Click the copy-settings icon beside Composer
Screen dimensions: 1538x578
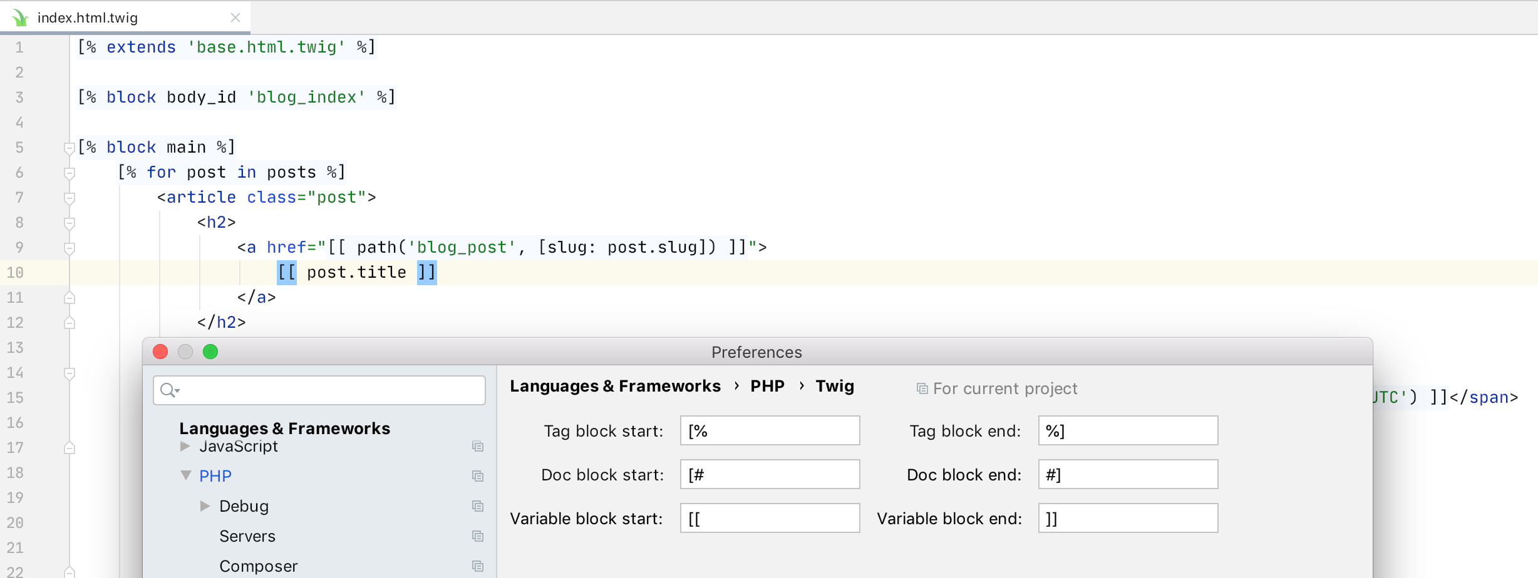478,565
